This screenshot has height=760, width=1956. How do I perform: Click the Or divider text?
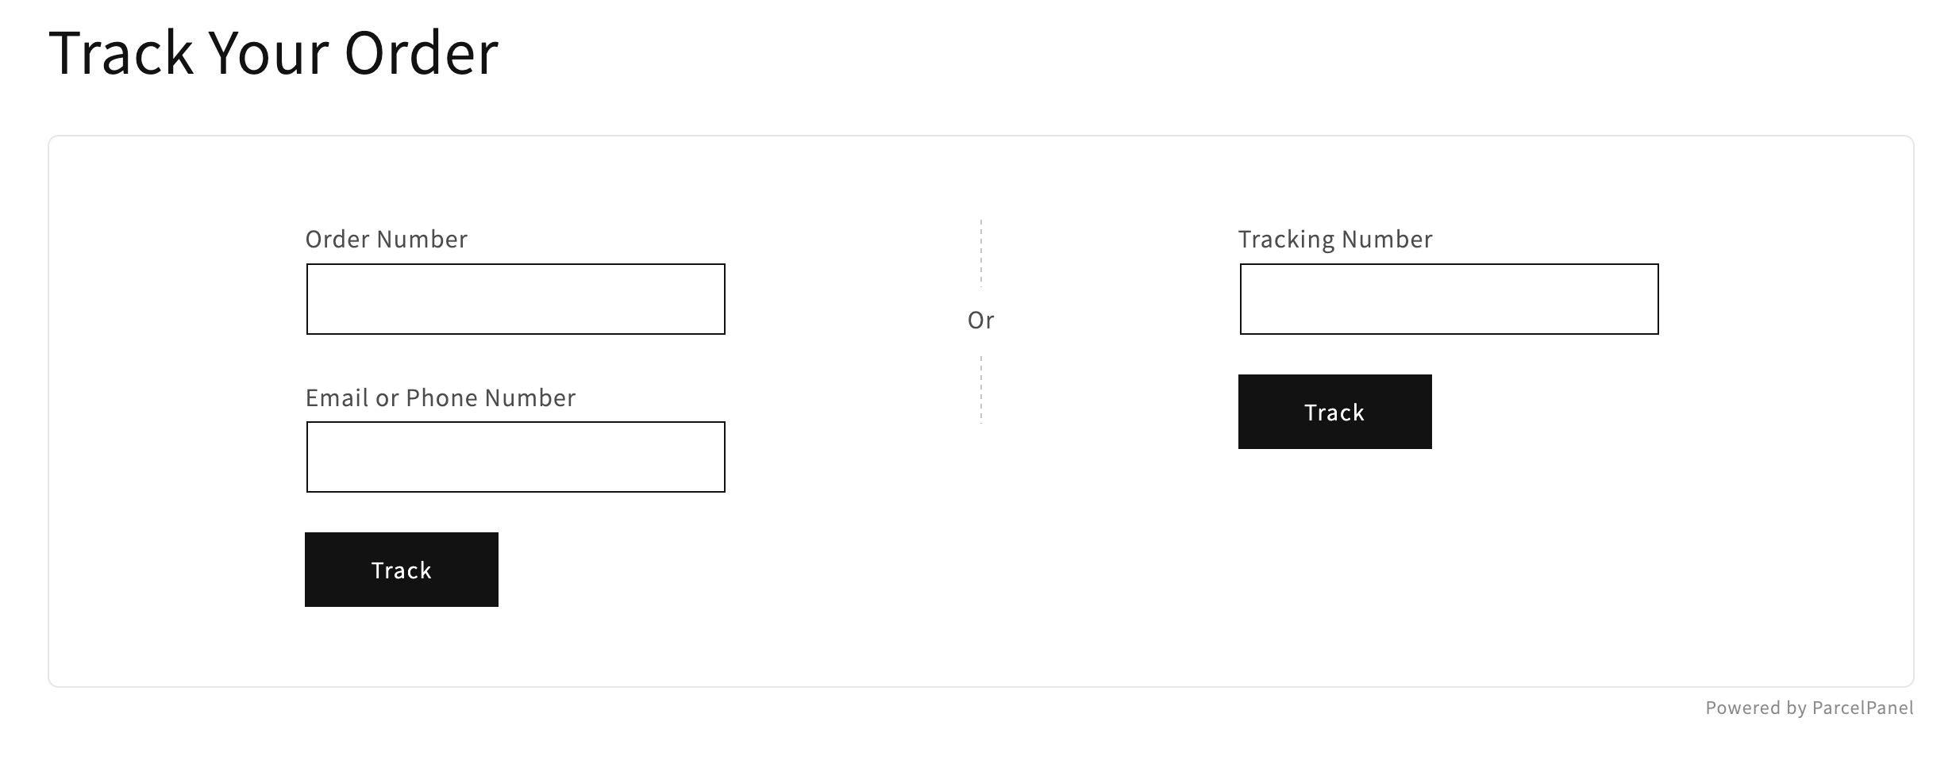pyautogui.click(x=980, y=321)
